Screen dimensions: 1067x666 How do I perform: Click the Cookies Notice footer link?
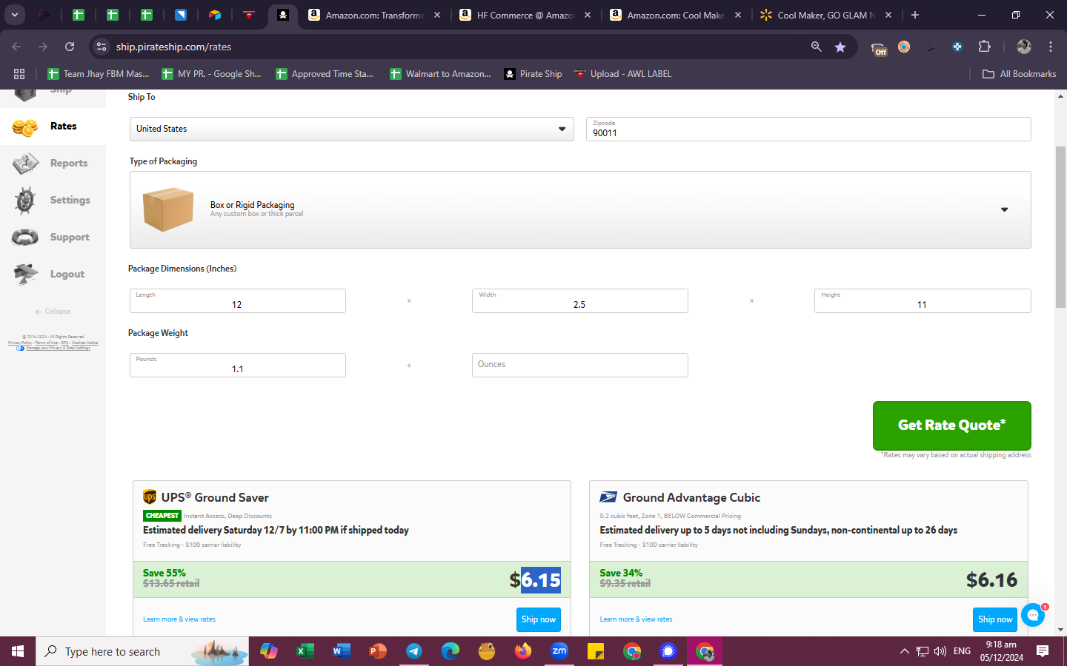(84, 343)
